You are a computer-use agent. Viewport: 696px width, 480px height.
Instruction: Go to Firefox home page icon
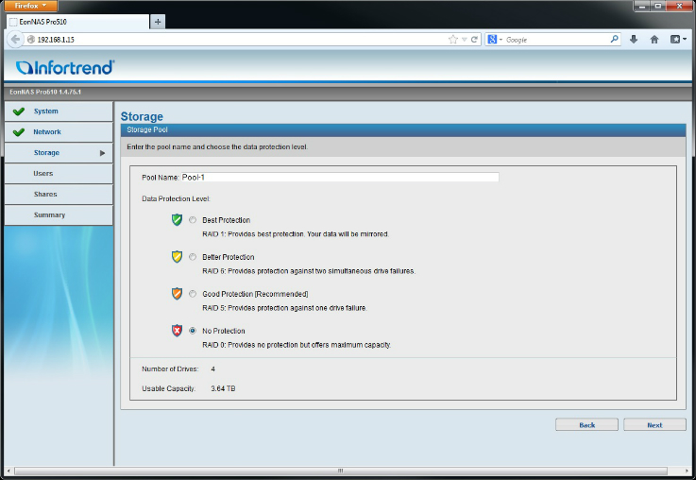click(x=654, y=39)
